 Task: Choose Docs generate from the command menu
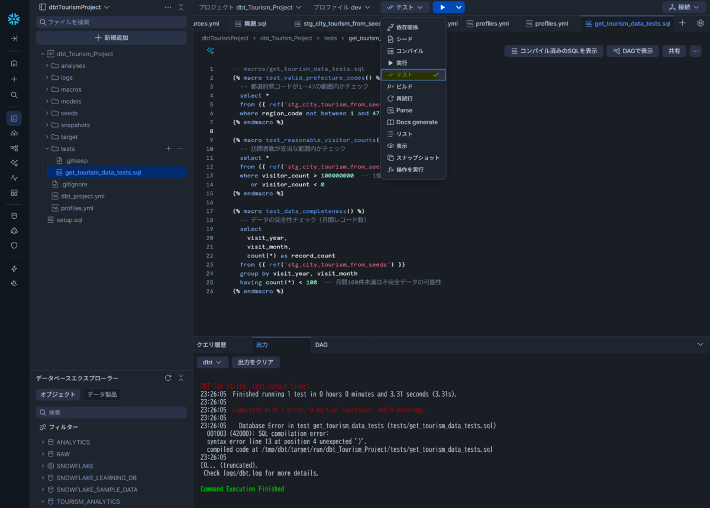[413, 122]
